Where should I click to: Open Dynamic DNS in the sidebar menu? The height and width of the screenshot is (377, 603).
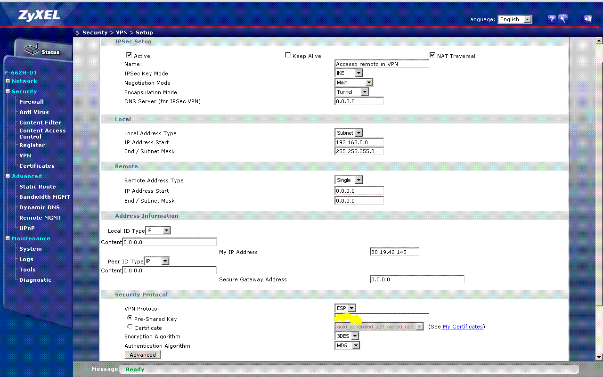click(39, 207)
